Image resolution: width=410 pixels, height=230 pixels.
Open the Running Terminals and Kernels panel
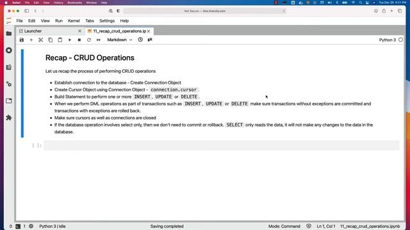pos(9,50)
